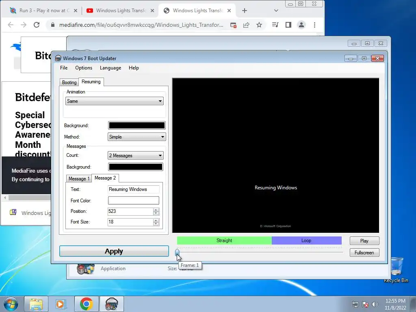Image resolution: width=416 pixels, height=312 pixels.
Task: Open the File menu in Boot Updater
Action: pyautogui.click(x=64, y=68)
